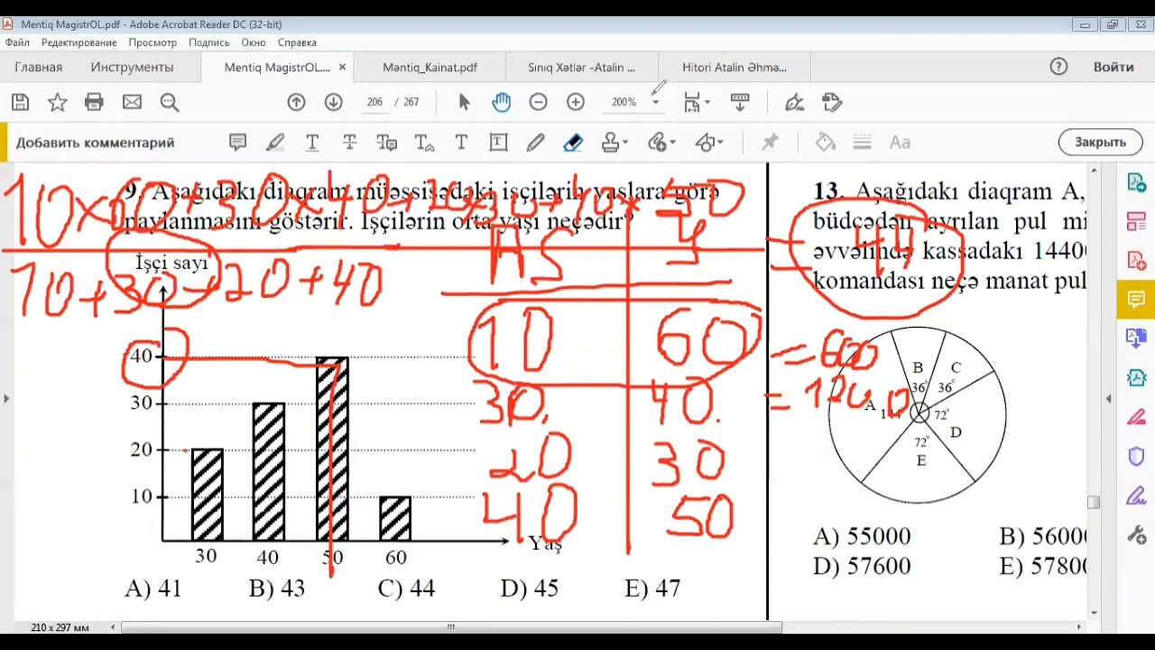This screenshot has width=1155, height=650.
Task: Zoom out with the minus icon
Action: tap(538, 102)
